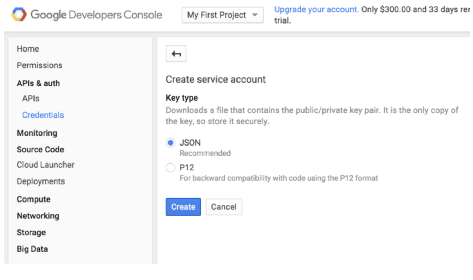This screenshot has height=280, width=473.
Task: Click the Google Developers Console hexagon logo
Action: point(19,15)
